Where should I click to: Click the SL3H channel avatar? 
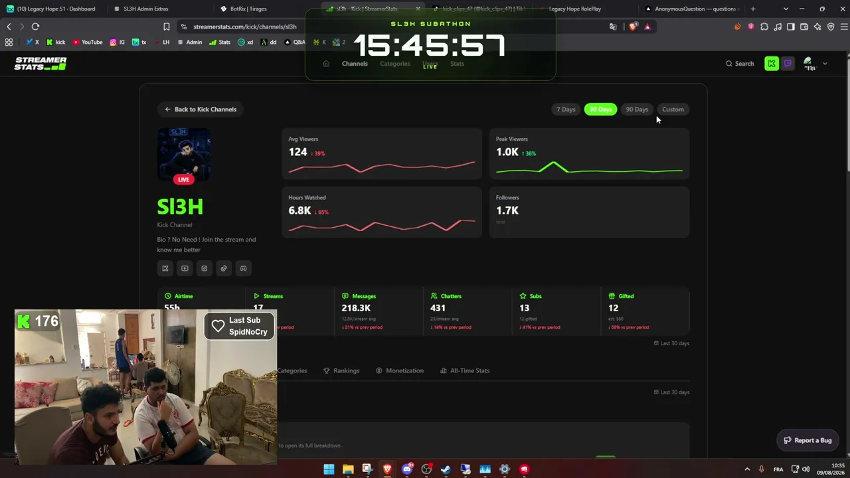click(x=184, y=155)
